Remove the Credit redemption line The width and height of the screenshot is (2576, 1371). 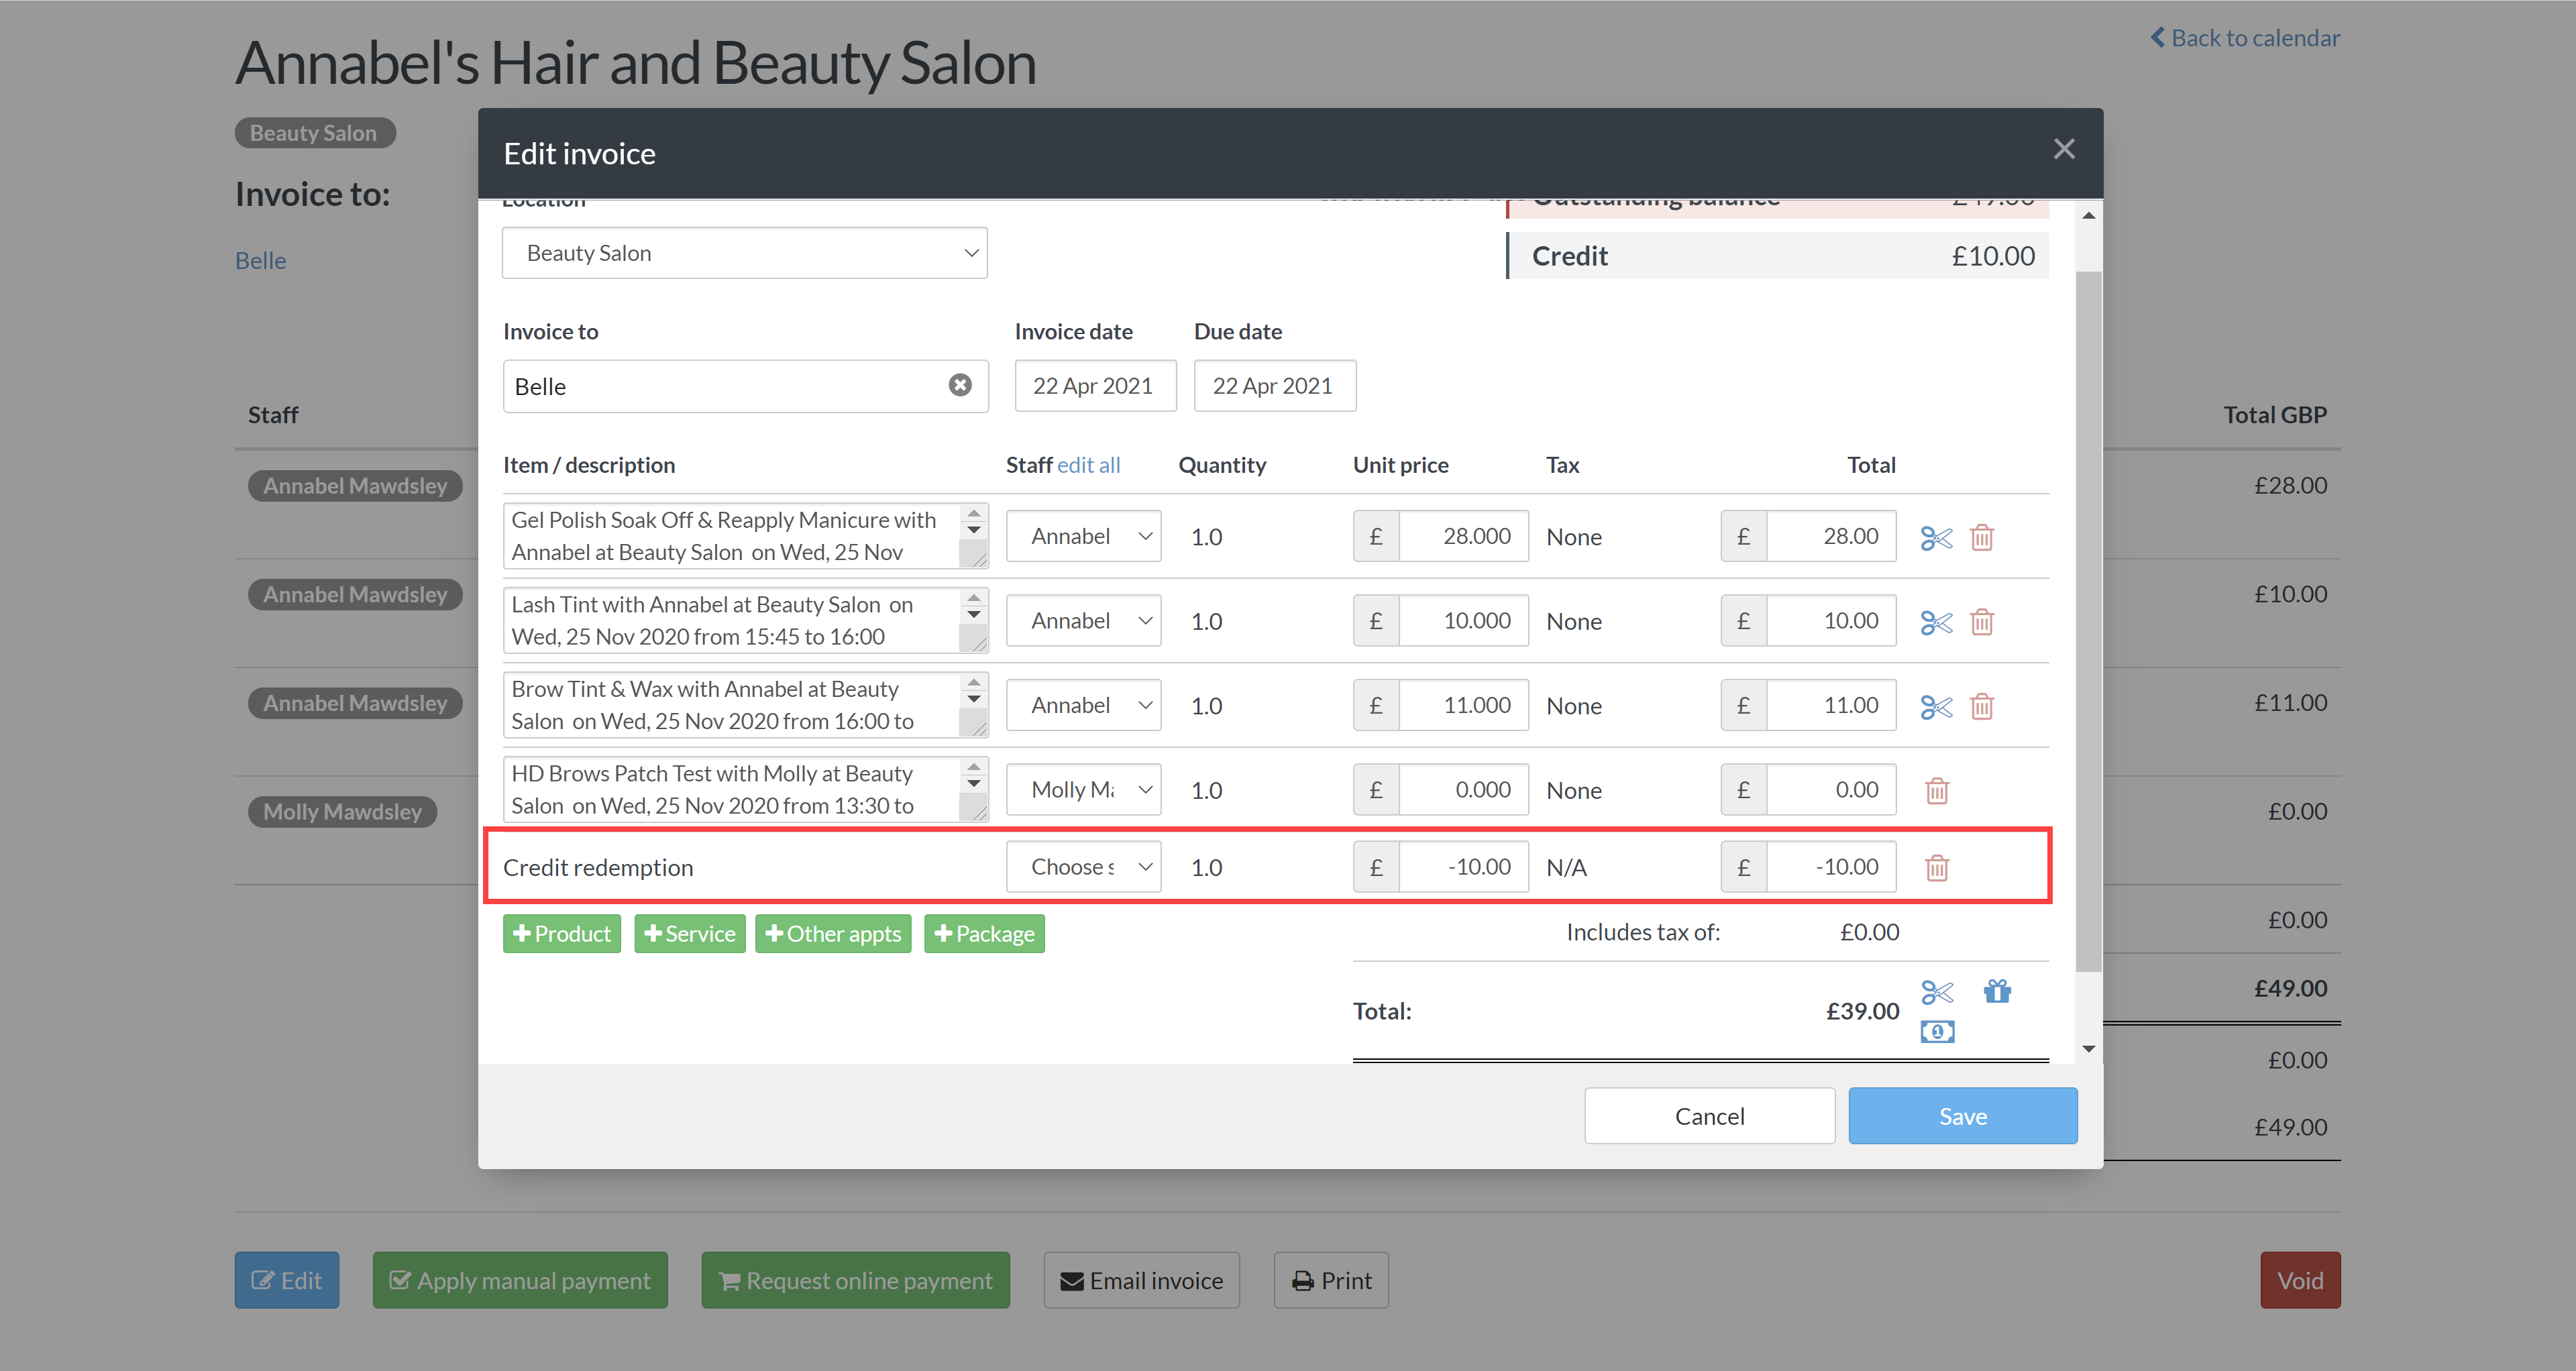coord(1936,868)
